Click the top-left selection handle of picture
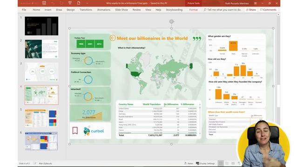The width and height of the screenshot is (298, 167). click(x=69, y=28)
